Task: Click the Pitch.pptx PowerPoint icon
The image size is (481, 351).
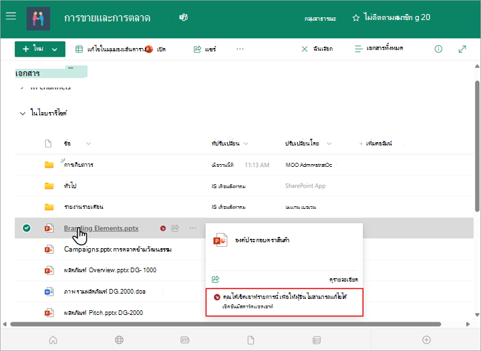Action: coord(49,313)
